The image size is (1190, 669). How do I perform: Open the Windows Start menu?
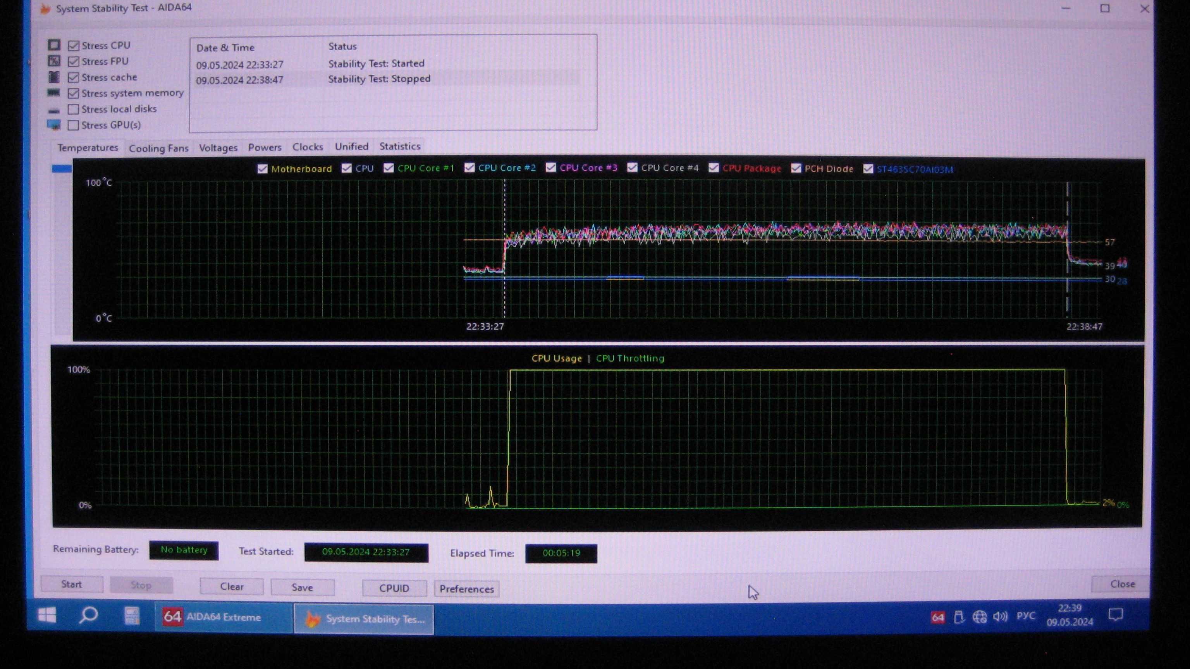pos(46,616)
